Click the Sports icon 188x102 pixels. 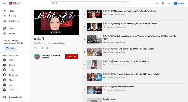(x=4, y=60)
